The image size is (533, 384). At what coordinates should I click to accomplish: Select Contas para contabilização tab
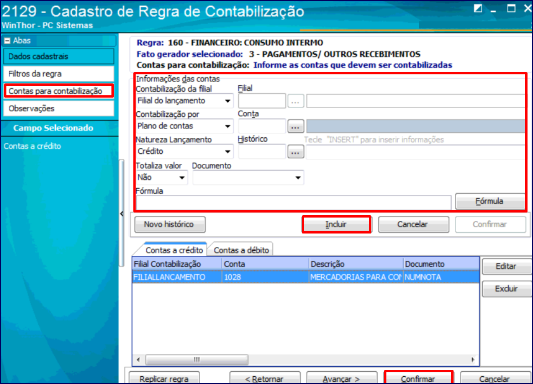coord(58,91)
